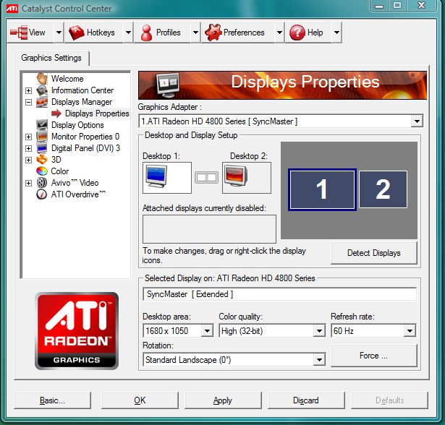The height and width of the screenshot is (425, 445).
Task: Click the Display Options icon
Action: click(42, 125)
